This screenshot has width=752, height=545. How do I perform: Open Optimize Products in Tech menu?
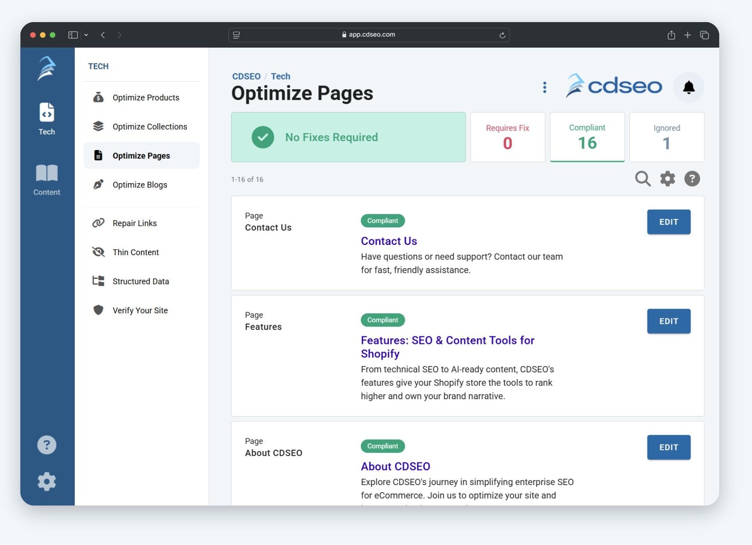click(x=146, y=98)
